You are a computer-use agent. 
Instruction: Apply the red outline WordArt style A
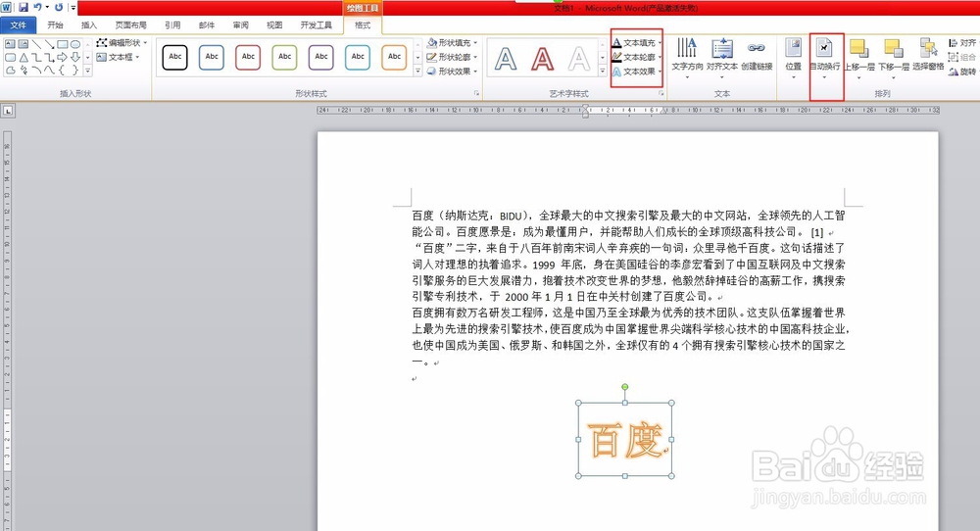click(543, 59)
